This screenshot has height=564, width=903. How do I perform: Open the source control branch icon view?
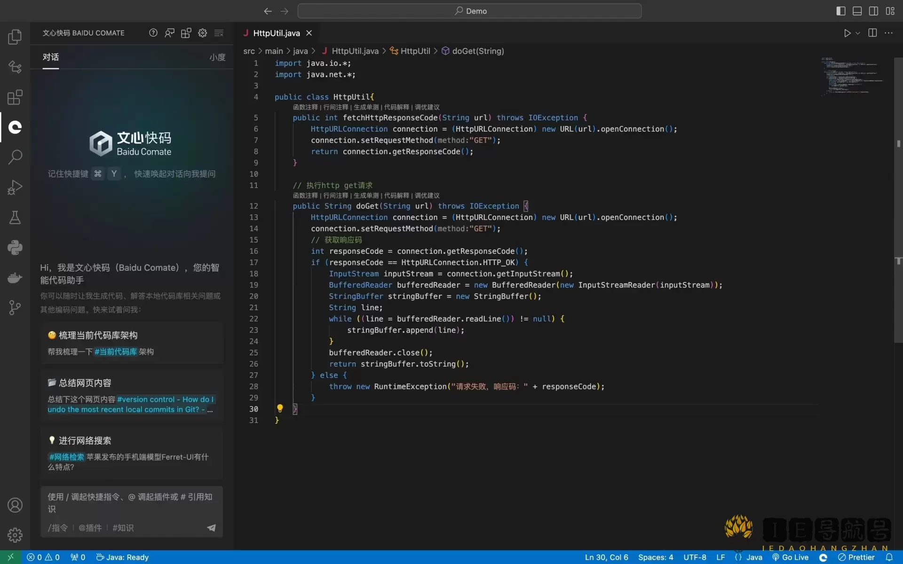click(x=15, y=307)
